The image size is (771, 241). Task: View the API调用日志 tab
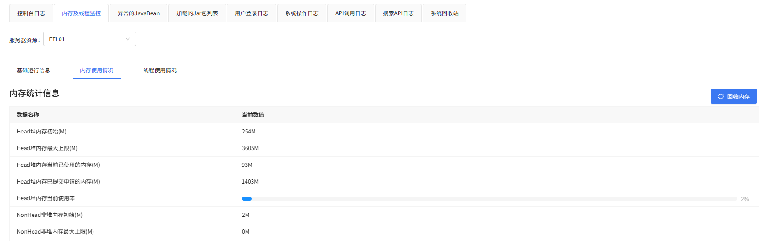(351, 13)
